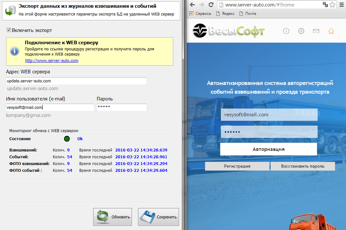
Task: Bookmark page with star icon
Action: [x=333, y=5]
